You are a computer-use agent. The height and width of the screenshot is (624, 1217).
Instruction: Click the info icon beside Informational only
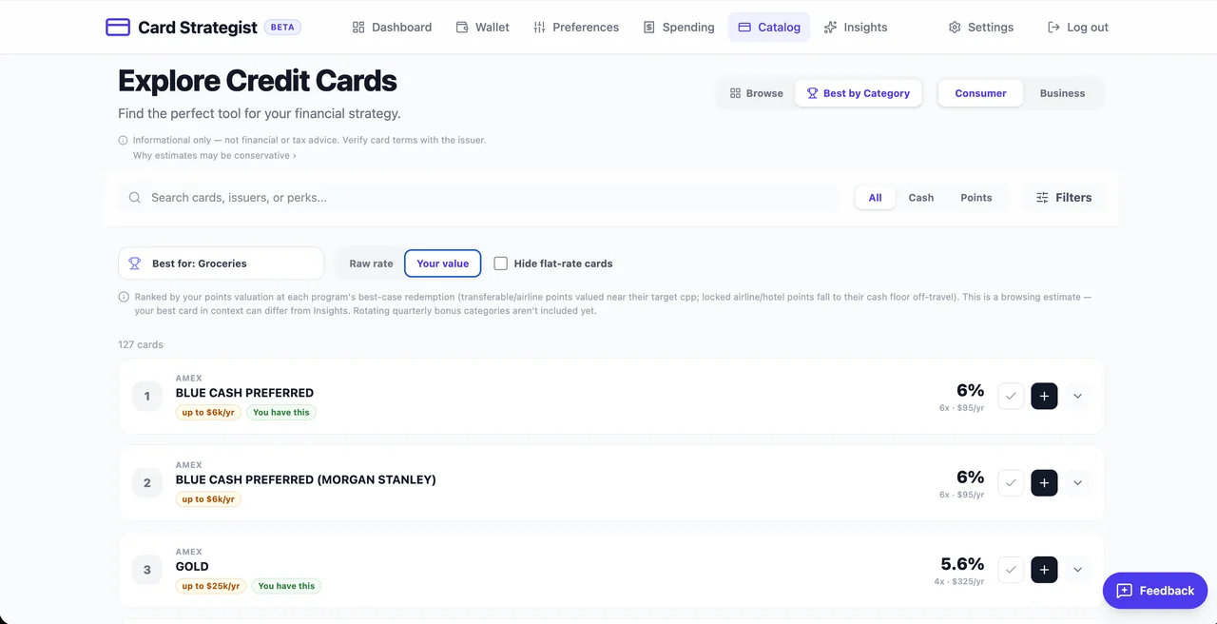[123, 140]
